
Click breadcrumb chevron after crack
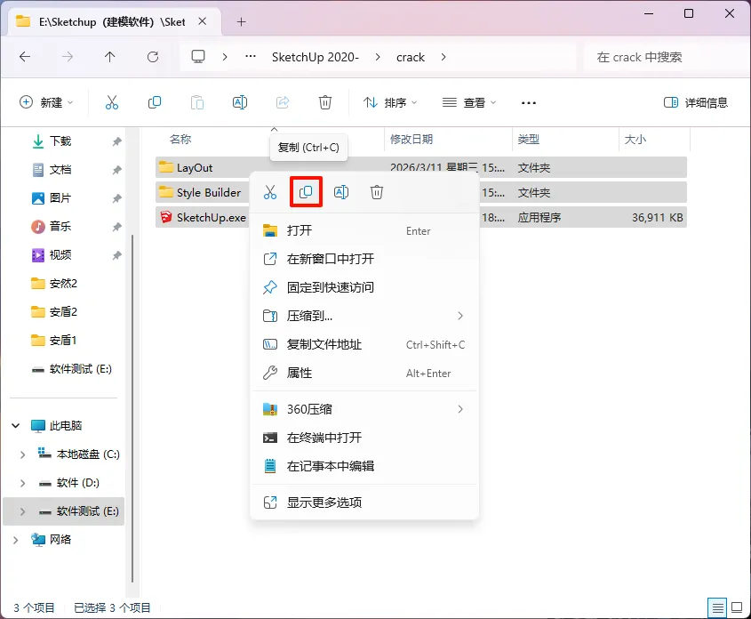[x=443, y=57]
